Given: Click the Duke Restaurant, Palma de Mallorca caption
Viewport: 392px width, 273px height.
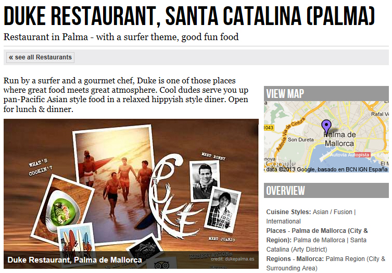Looking at the screenshot, I should [74, 260].
